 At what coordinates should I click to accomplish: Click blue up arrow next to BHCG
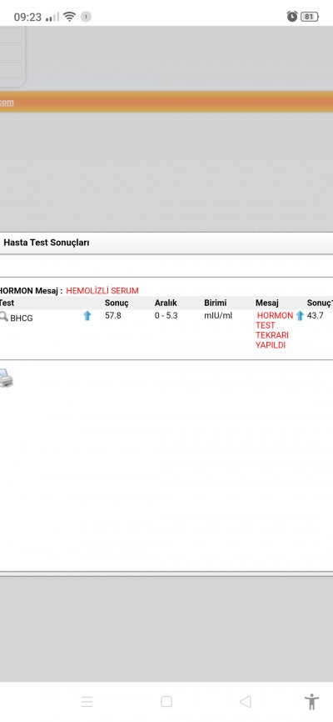pos(87,316)
